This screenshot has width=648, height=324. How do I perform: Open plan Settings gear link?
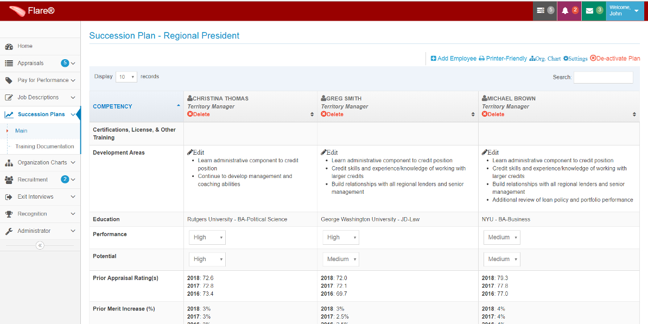tap(575, 59)
